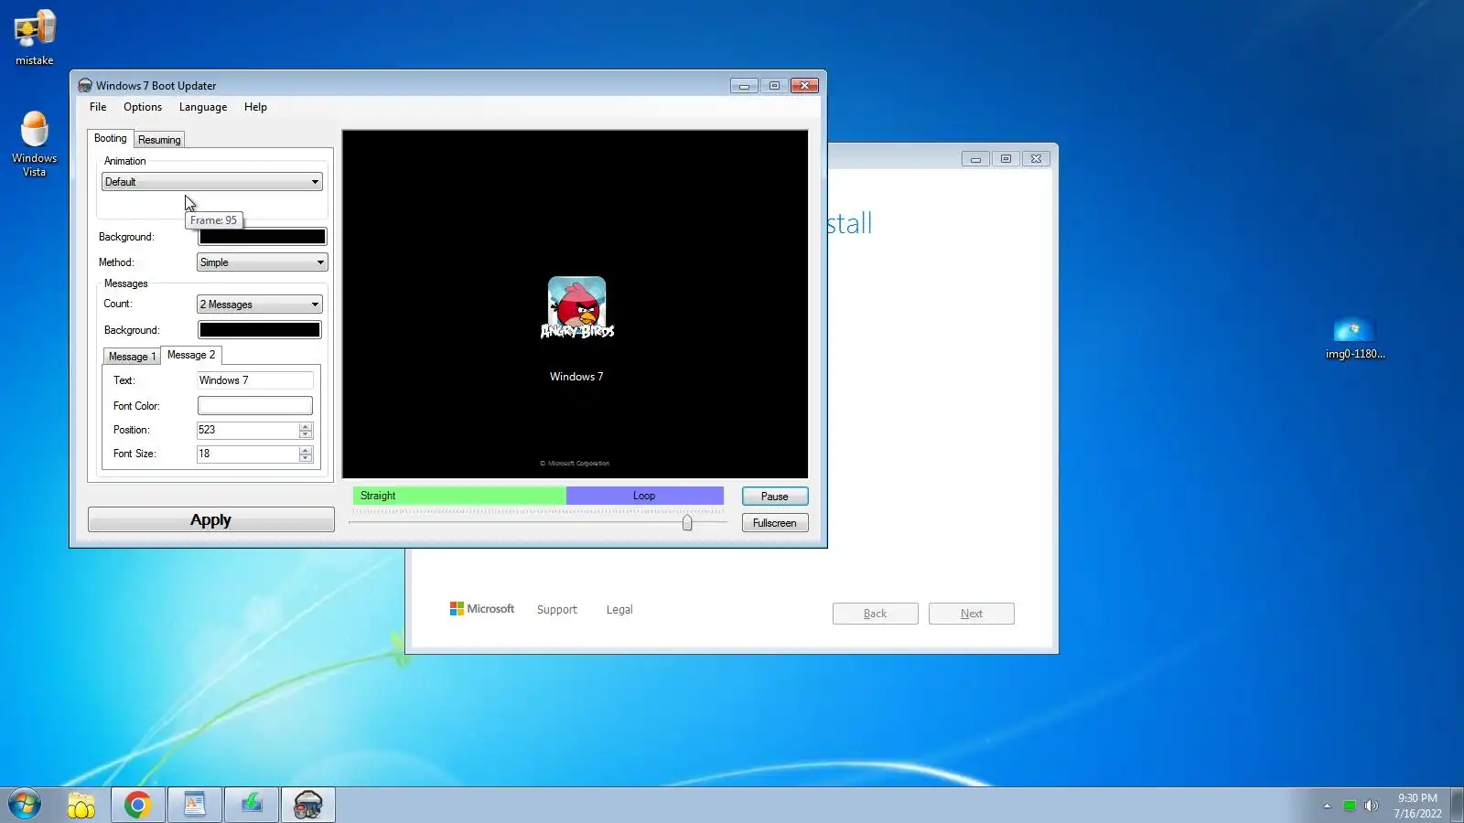Click the blue Loop timeline segment

[x=645, y=496]
